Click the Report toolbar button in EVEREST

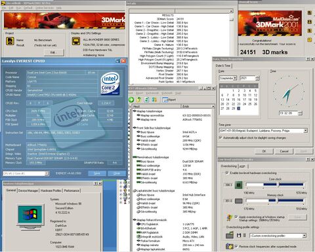169,100
